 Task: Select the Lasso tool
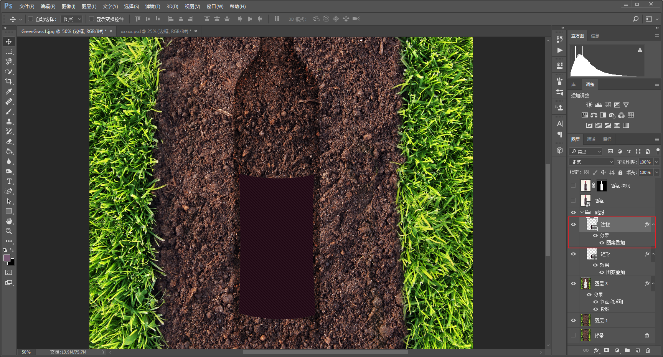pyautogui.click(x=9, y=61)
